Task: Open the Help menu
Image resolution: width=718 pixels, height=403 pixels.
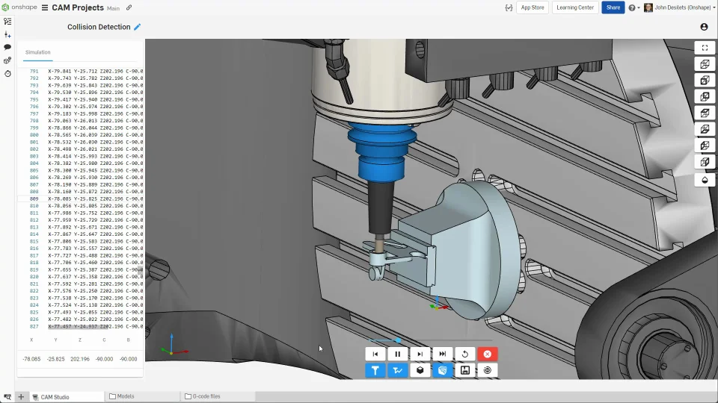Action: point(633,7)
